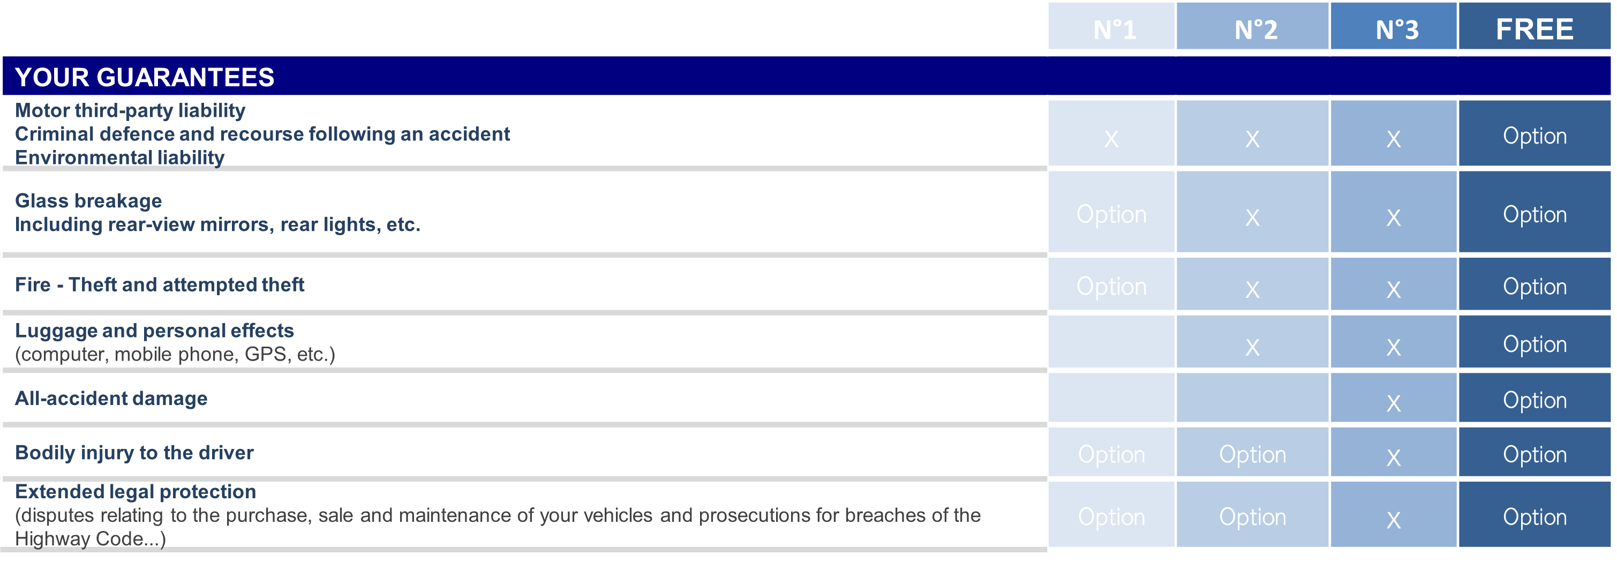Click Option for All-accident damage under FREE
This screenshot has height=562, width=1617.
[1535, 400]
